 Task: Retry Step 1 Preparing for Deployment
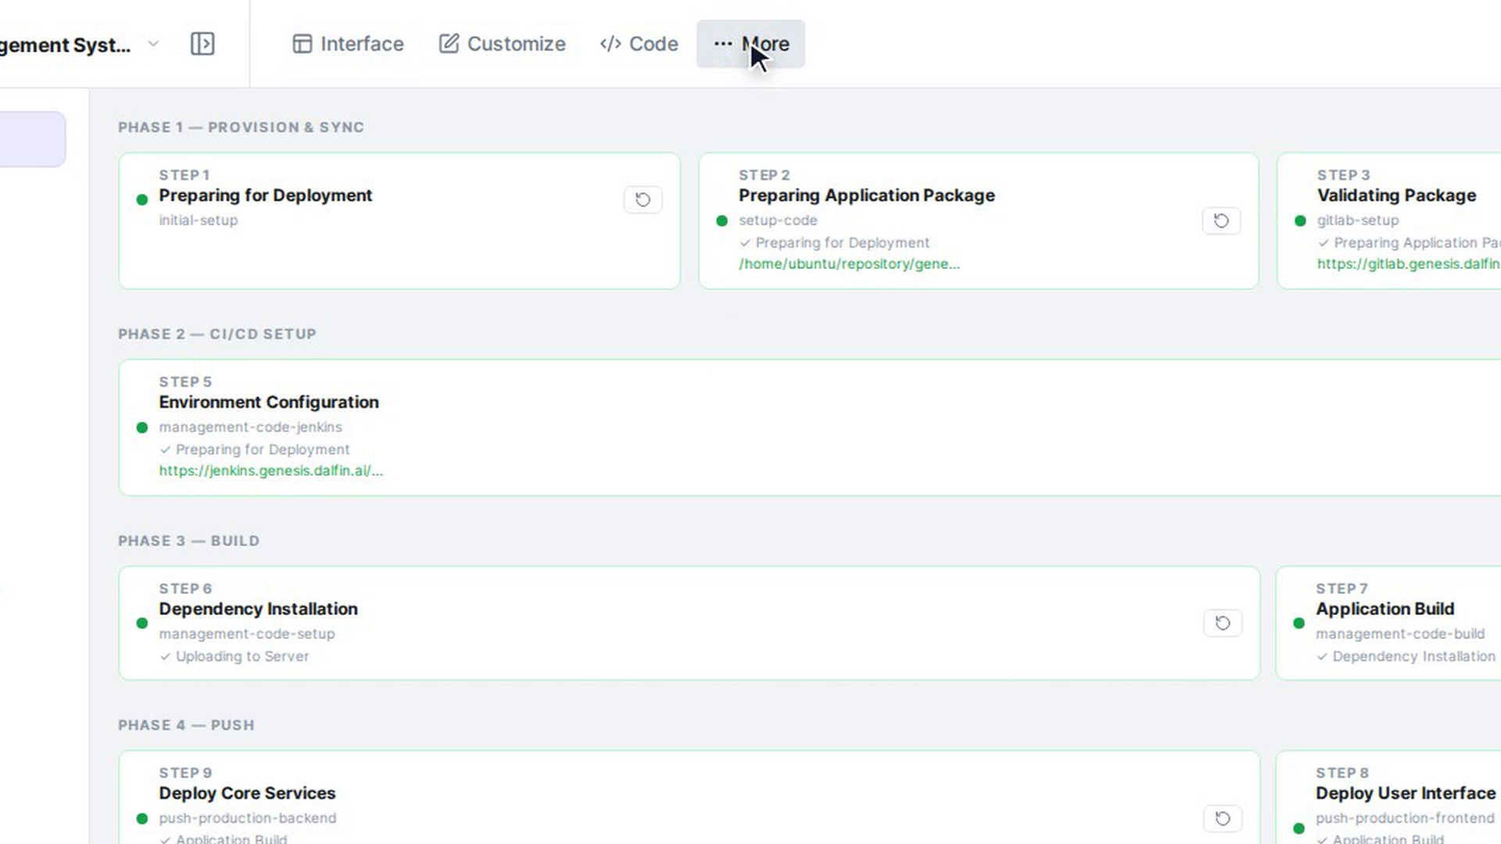pyautogui.click(x=643, y=200)
